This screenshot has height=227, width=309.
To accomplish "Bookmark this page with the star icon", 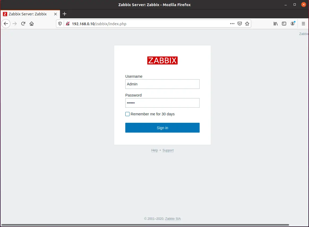I will (247, 24).
